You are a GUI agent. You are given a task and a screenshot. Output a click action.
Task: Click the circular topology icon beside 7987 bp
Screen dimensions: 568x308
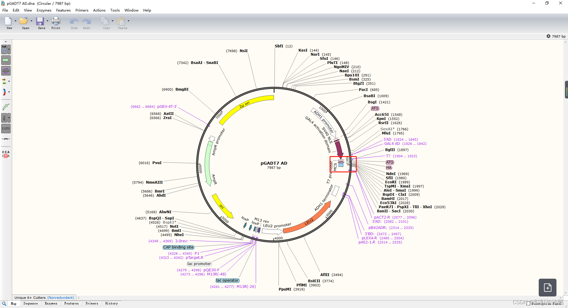(x=548, y=36)
